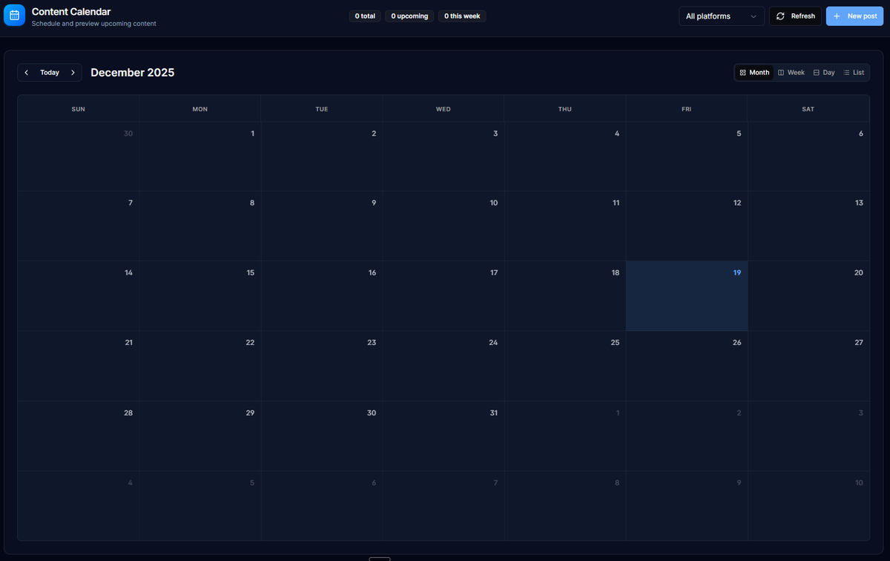Click the 0 this week badge

[x=462, y=16]
